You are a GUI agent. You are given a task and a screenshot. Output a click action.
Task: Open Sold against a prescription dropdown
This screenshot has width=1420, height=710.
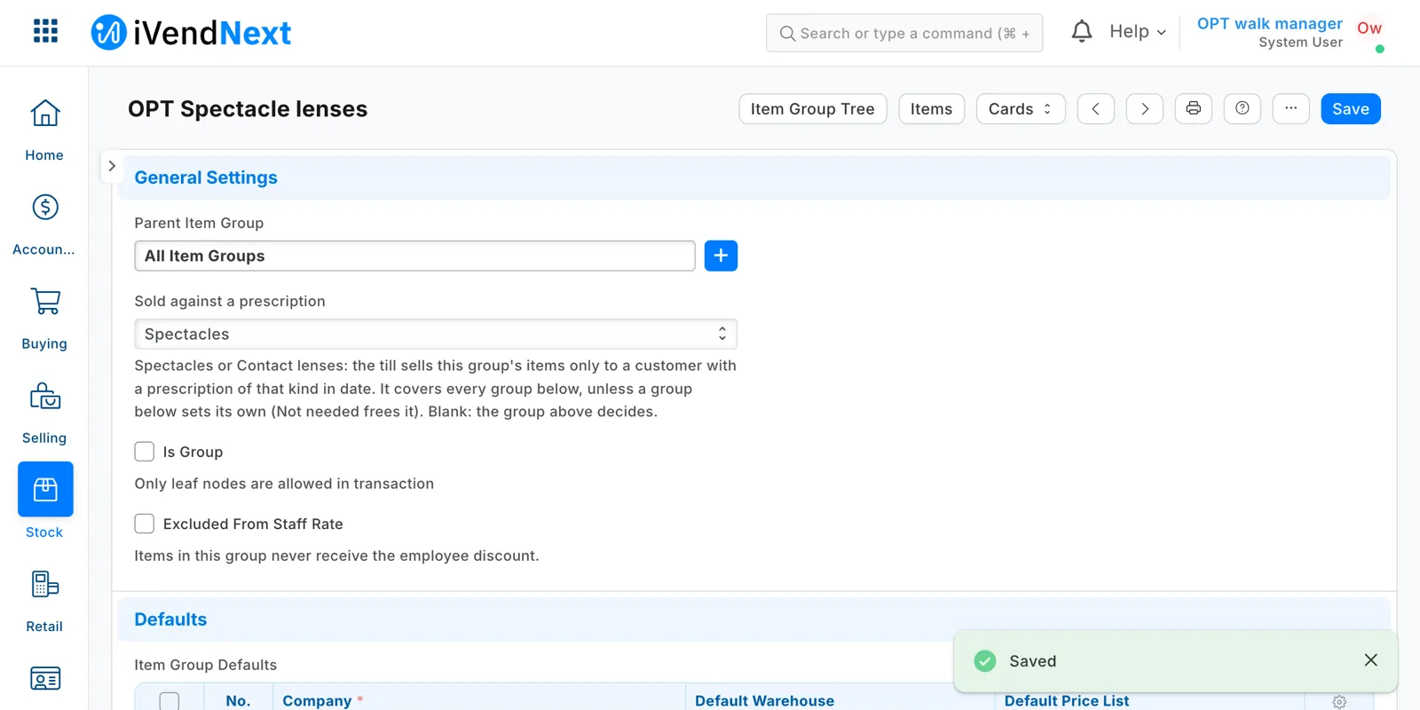[x=436, y=334]
